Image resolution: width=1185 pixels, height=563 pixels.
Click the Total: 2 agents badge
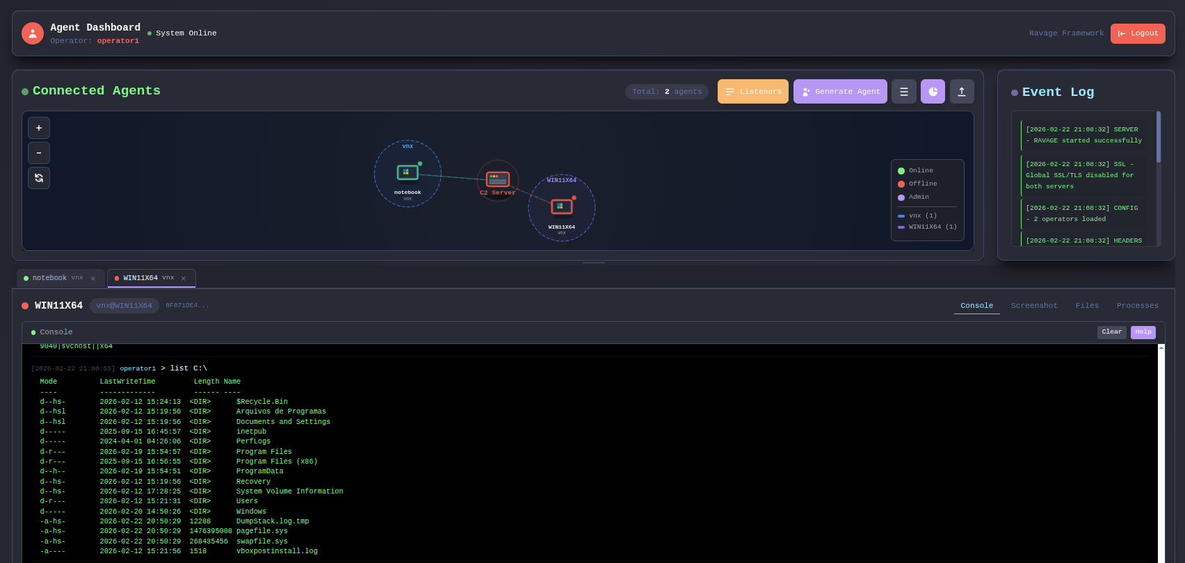click(x=667, y=92)
